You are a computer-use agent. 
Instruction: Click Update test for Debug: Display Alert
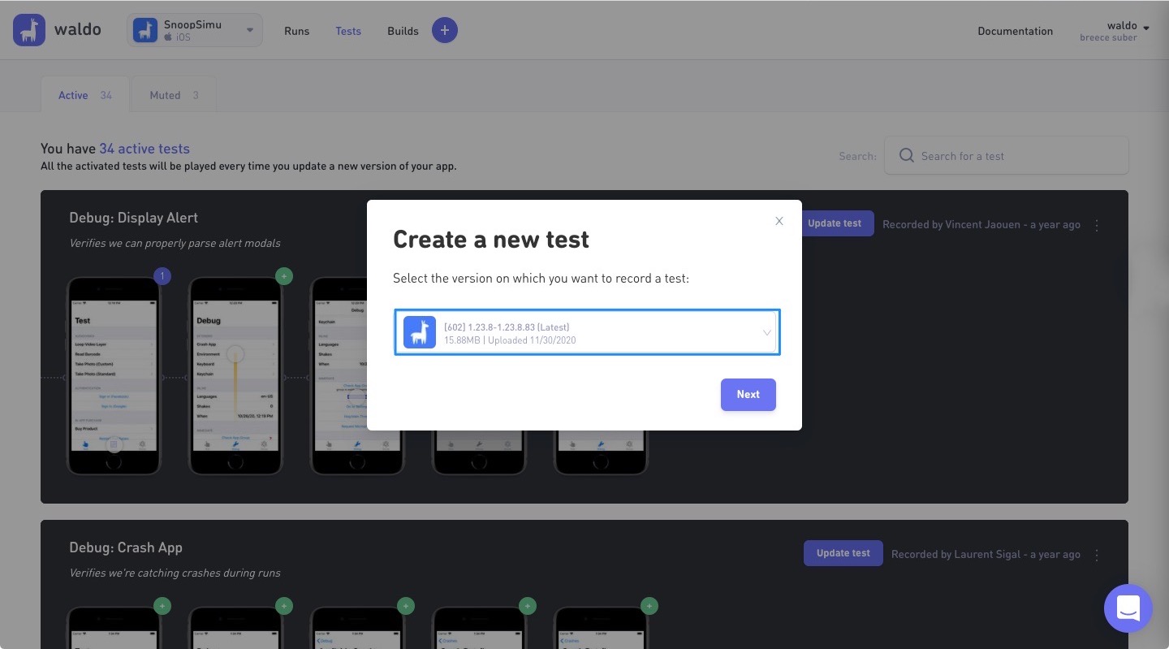coord(838,223)
